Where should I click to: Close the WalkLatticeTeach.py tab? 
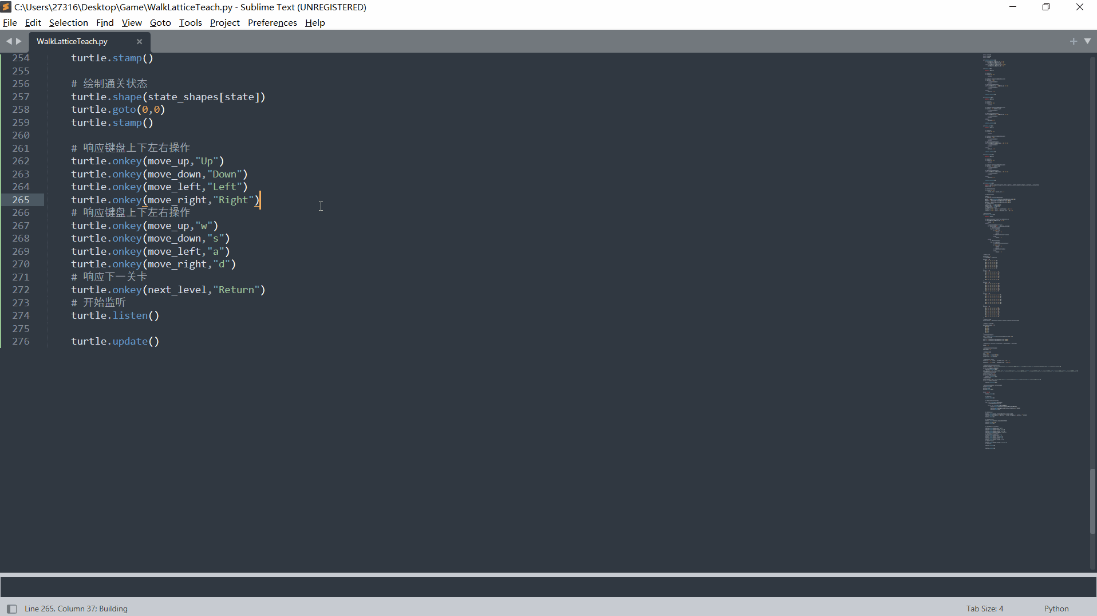pyautogui.click(x=139, y=41)
